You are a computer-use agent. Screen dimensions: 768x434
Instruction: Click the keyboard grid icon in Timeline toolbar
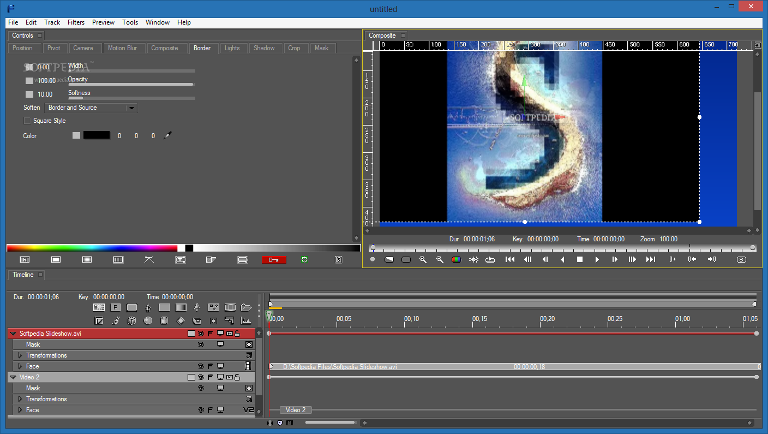[99, 307]
